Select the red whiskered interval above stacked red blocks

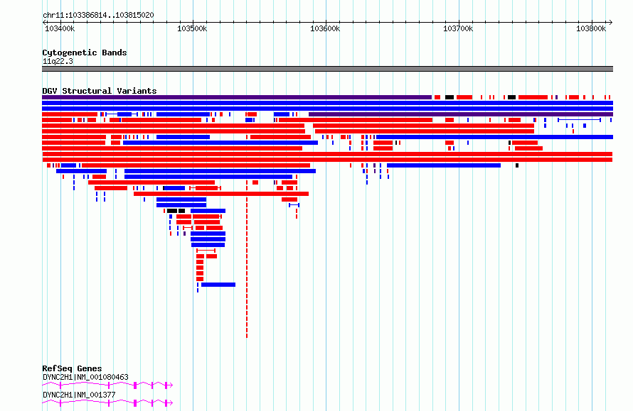tap(206, 251)
